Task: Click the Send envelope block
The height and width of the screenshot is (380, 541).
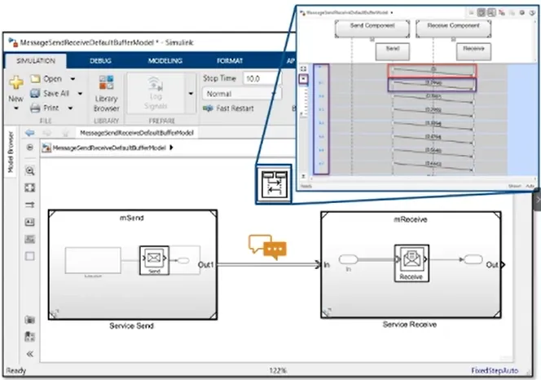Action: pyautogui.click(x=154, y=260)
